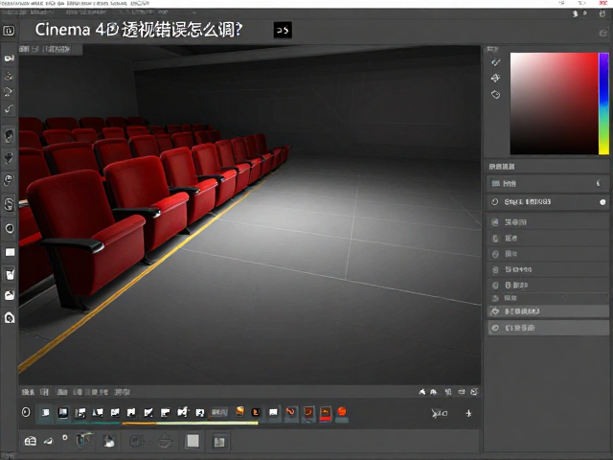Image resolution: width=613 pixels, height=460 pixels.
Task: Select the light gray square in bottom toolbar
Action: 193,441
